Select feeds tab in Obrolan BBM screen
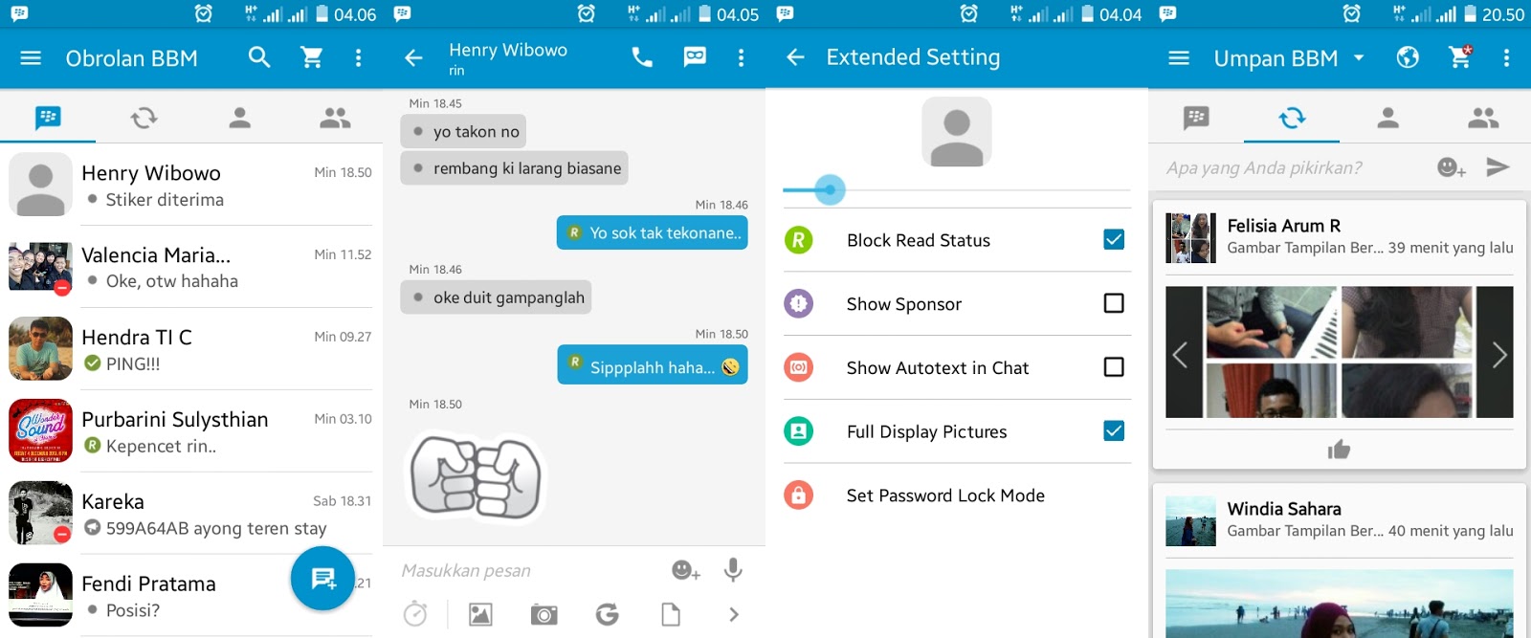Viewport: 1531px width, 638px height. coord(144,118)
